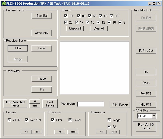Click None in bottom Transmitter group
Screen dimensions: 163x139
click(x=114, y=132)
